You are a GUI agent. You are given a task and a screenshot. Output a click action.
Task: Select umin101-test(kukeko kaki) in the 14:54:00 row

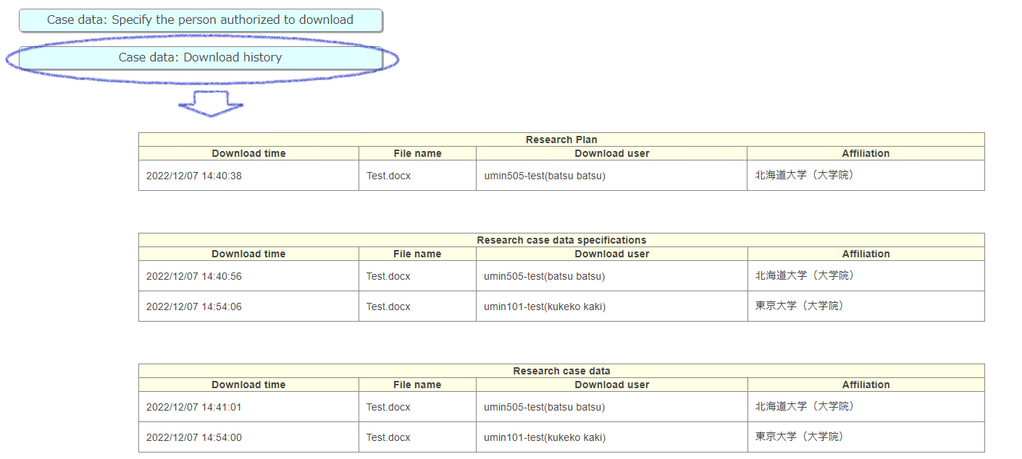pos(544,437)
